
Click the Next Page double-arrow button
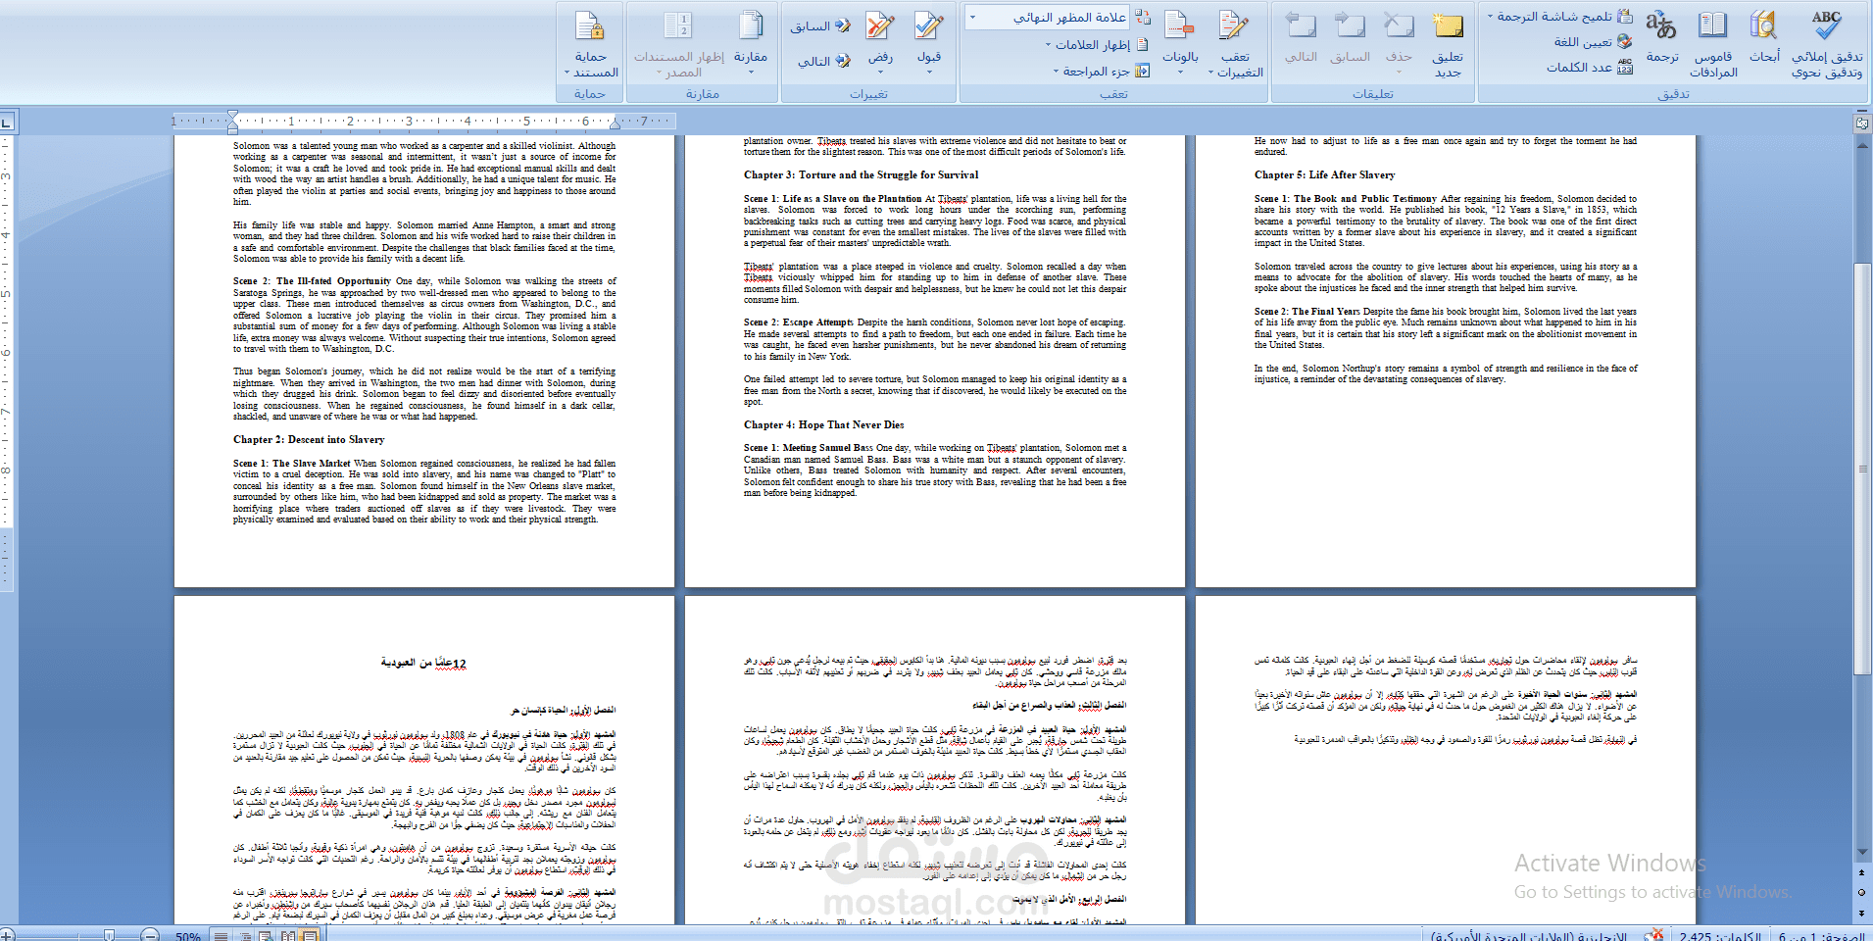click(x=1861, y=912)
